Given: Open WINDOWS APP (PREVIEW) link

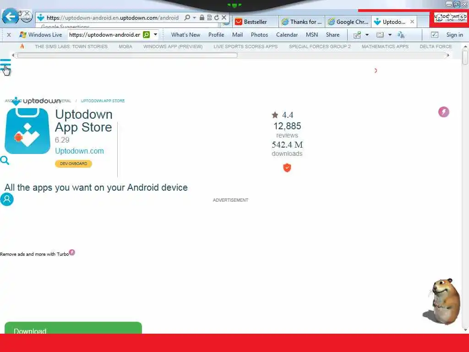Looking at the screenshot, I should (173, 46).
